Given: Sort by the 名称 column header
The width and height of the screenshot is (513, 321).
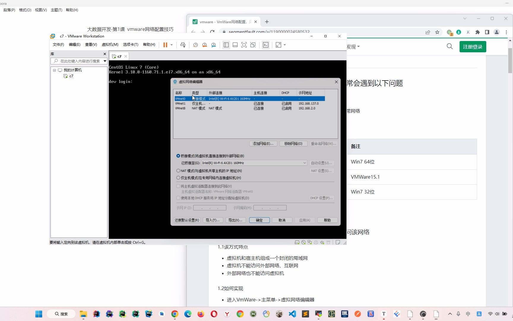Looking at the screenshot, I should coord(182,93).
